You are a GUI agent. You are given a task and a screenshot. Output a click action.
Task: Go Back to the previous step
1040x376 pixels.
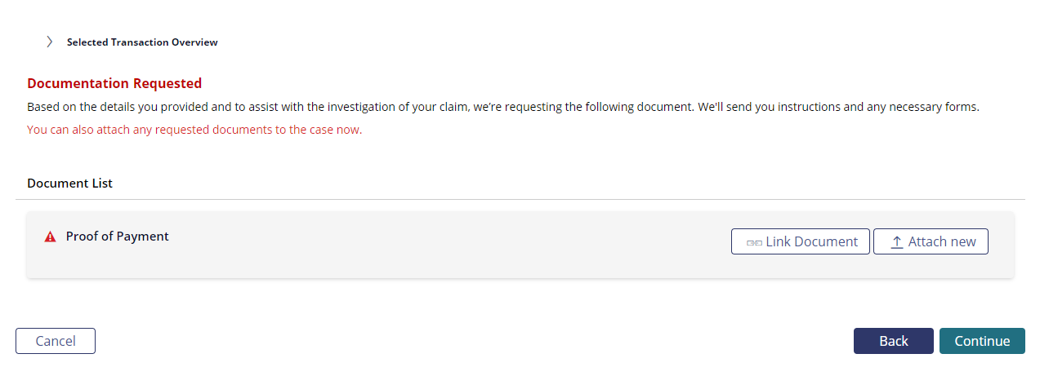coord(894,341)
